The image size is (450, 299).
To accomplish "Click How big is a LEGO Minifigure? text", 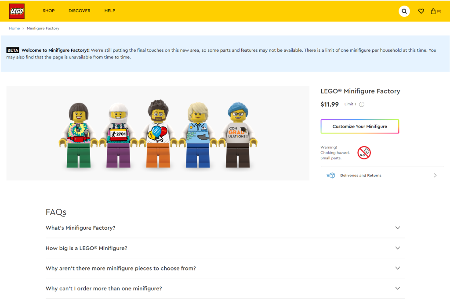I will click(87, 248).
